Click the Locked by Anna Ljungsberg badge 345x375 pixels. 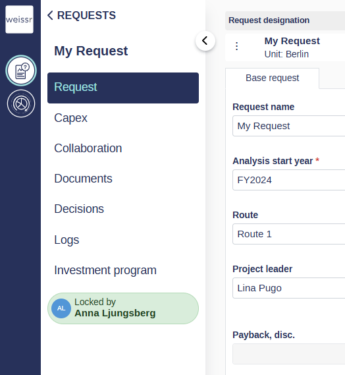point(123,308)
